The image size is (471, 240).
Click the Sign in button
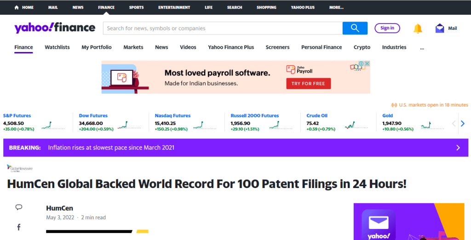coord(387,28)
